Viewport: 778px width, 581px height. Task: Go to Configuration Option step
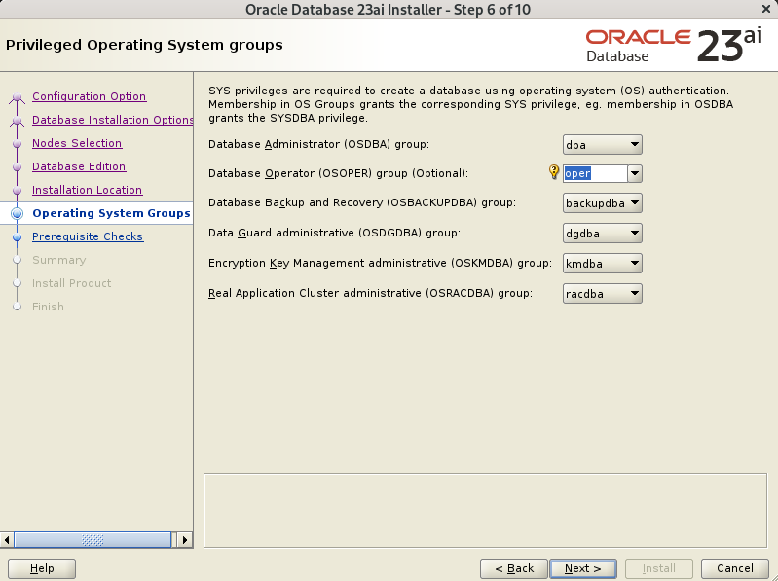point(90,96)
